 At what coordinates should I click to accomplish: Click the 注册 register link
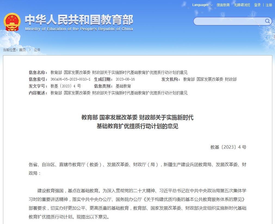(269, 5)
